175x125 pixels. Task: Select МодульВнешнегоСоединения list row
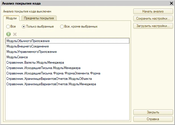click(67, 46)
